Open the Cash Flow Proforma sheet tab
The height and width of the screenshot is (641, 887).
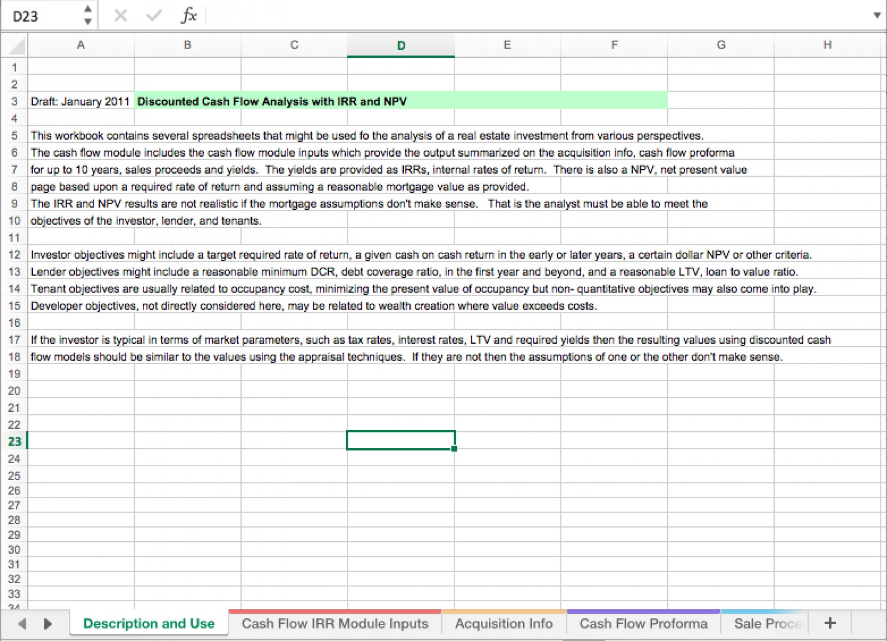644,623
